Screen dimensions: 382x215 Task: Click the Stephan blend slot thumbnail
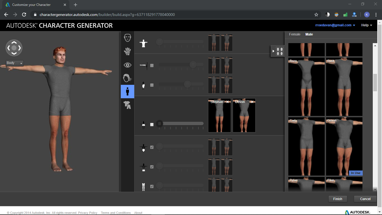(220, 115)
